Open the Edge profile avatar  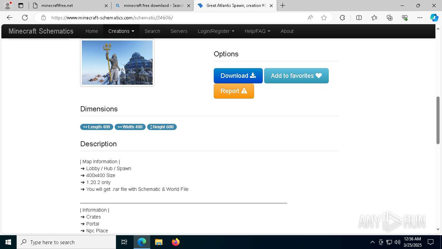[x=8, y=6]
